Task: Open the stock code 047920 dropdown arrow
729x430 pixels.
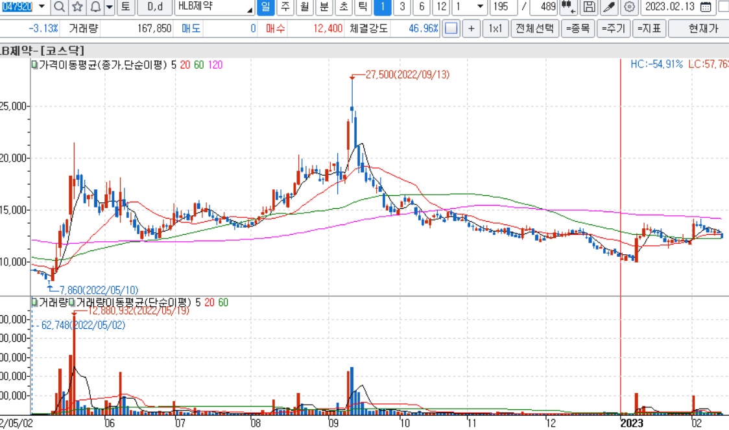Action: (x=42, y=7)
